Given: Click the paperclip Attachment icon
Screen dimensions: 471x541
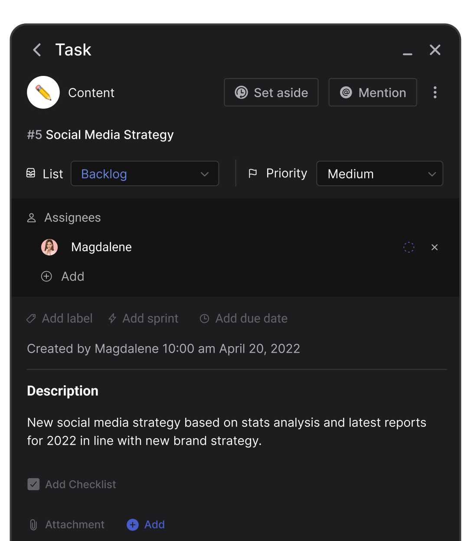Looking at the screenshot, I should [33, 525].
